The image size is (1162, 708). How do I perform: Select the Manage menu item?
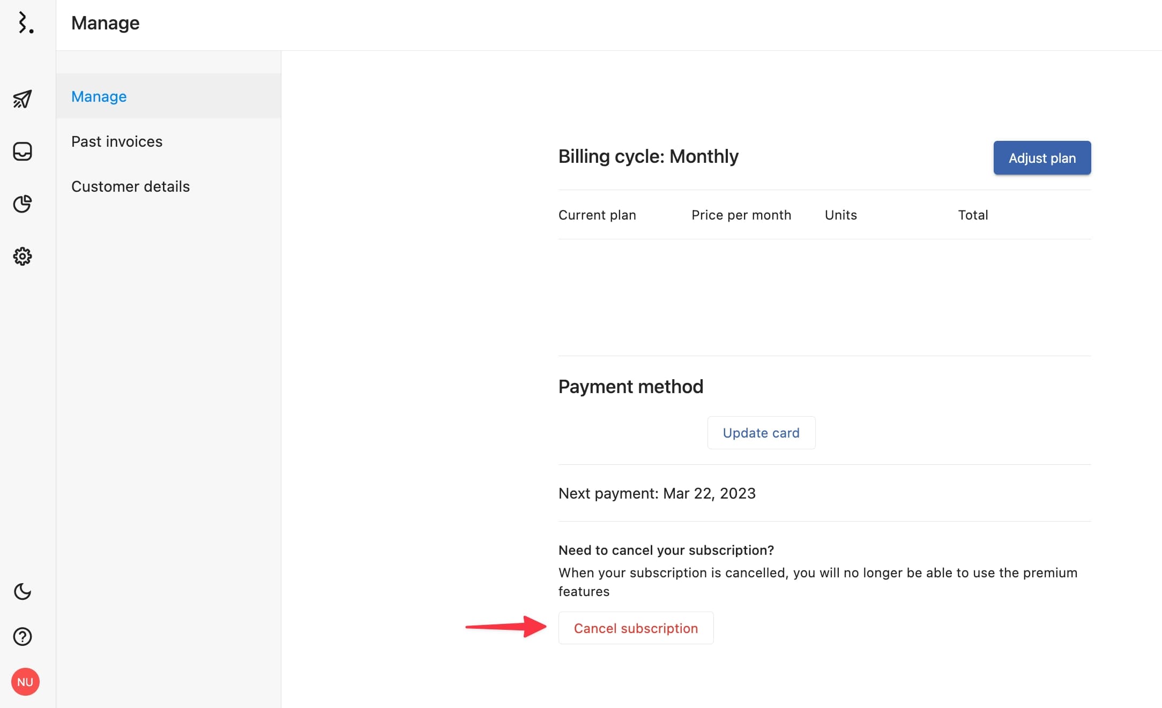[x=99, y=95]
